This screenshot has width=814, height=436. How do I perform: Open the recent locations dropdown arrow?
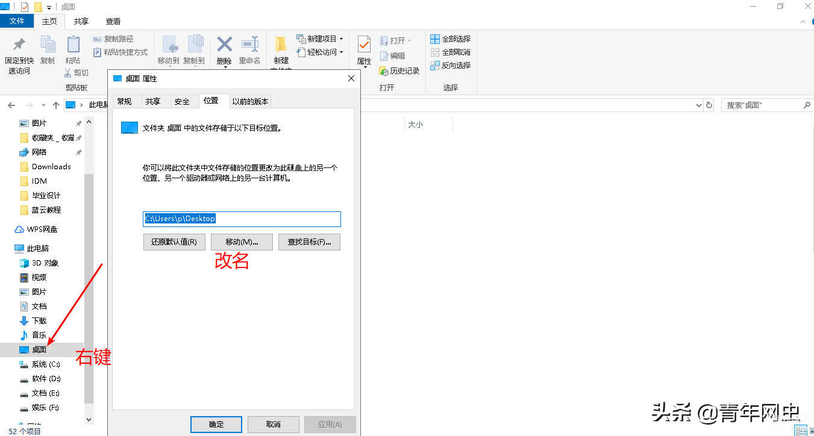pos(44,105)
